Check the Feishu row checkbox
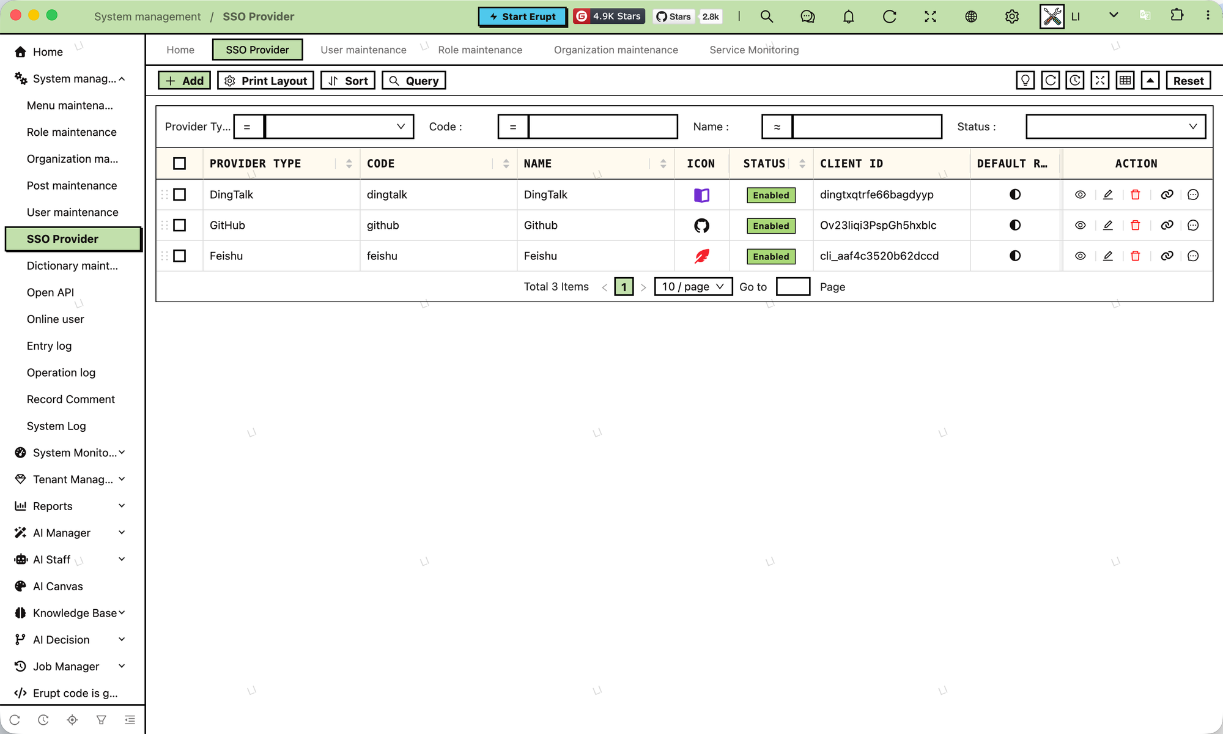The image size is (1223, 734). pos(179,256)
